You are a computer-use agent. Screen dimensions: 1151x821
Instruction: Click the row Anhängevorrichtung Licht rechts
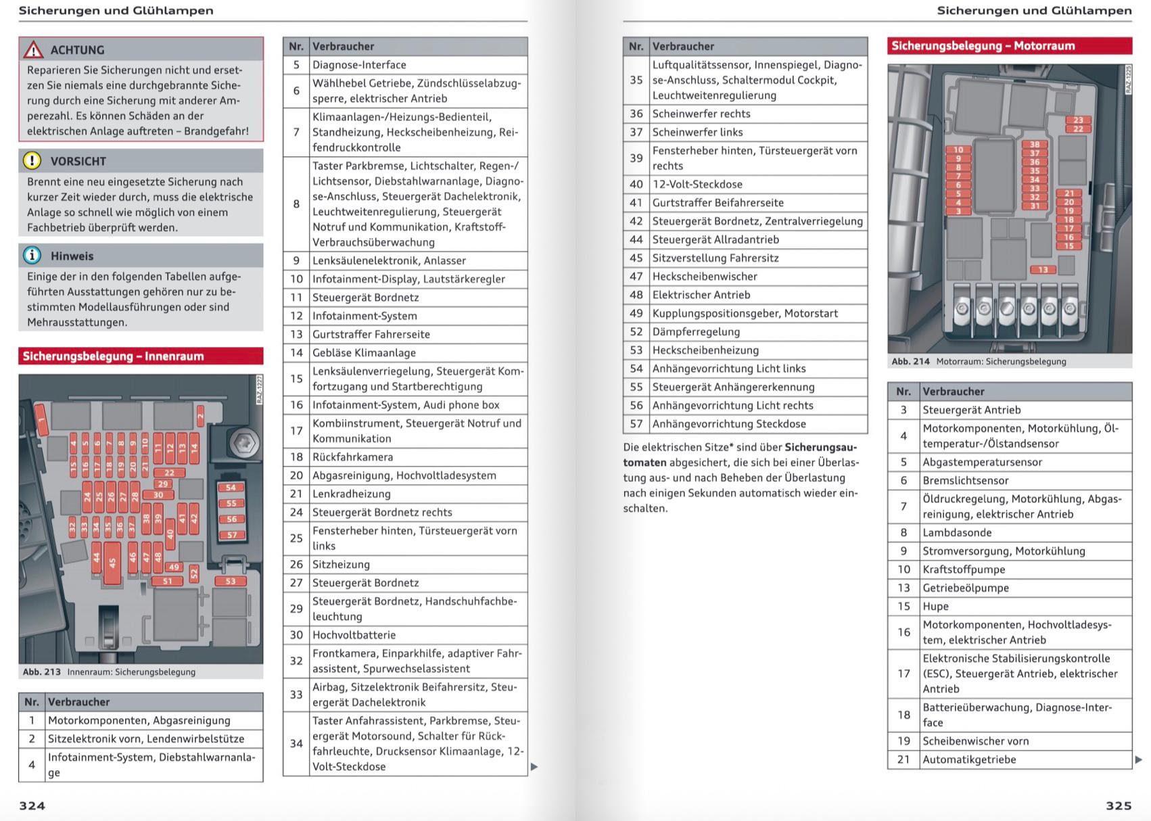(x=745, y=406)
